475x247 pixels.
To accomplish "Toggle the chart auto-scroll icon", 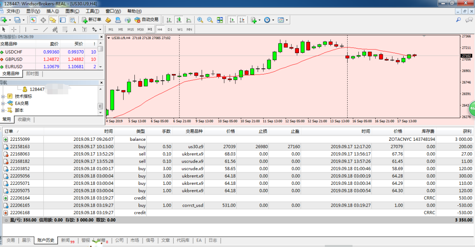I will tap(232, 20).
